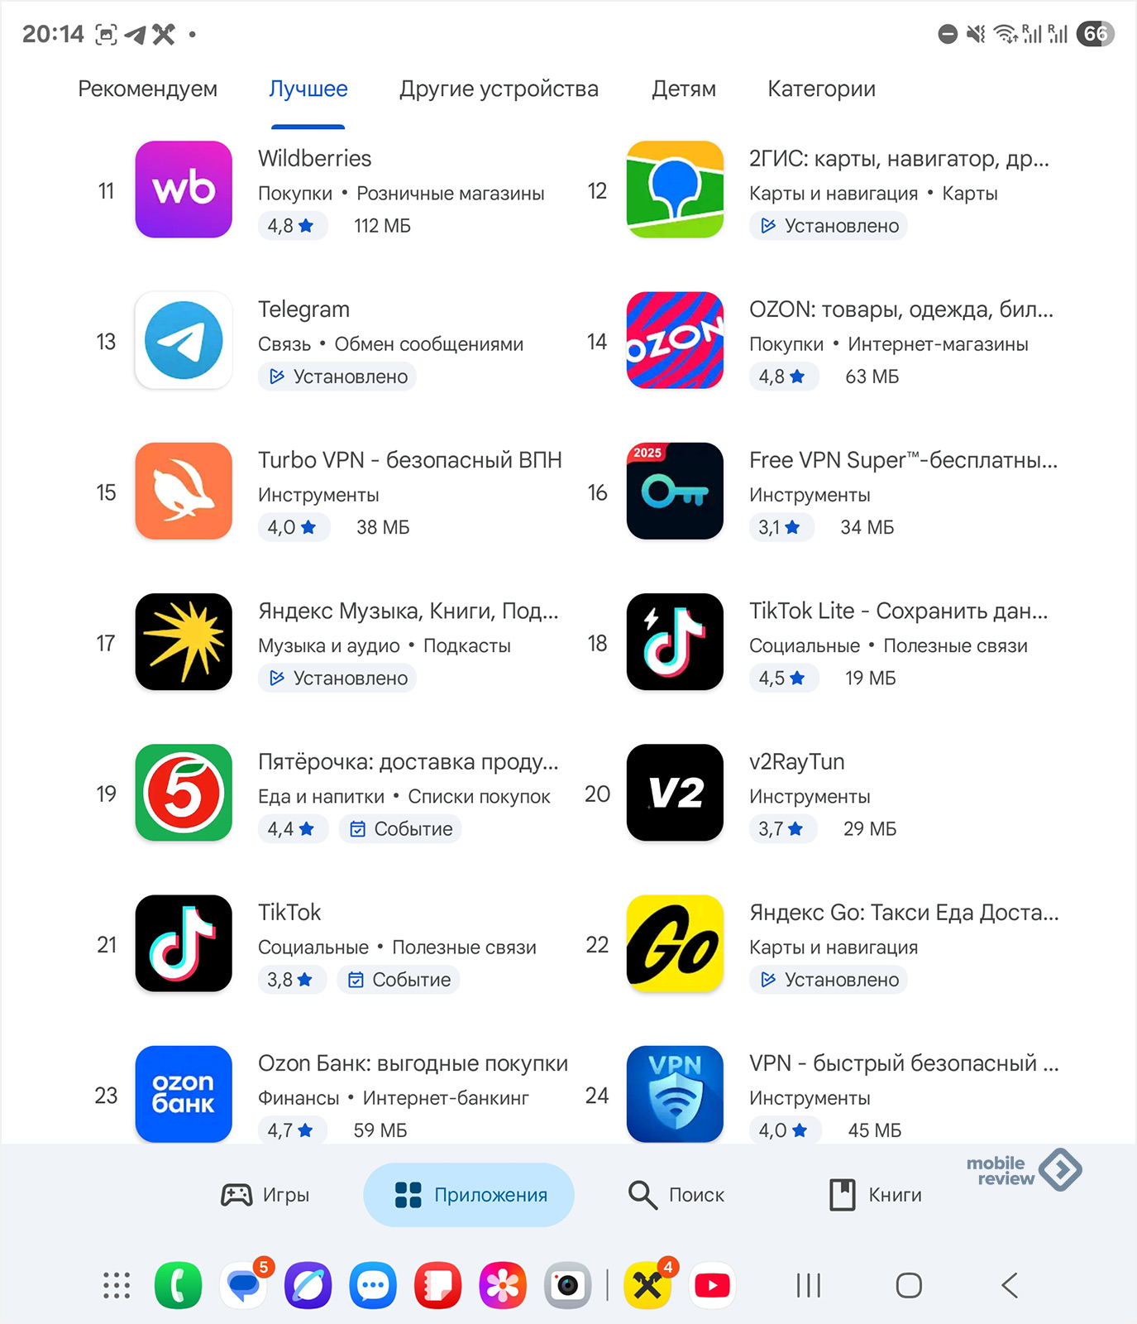The height and width of the screenshot is (1324, 1137).
Task: Tap the Пятёрочка app icon
Action: coord(184,793)
